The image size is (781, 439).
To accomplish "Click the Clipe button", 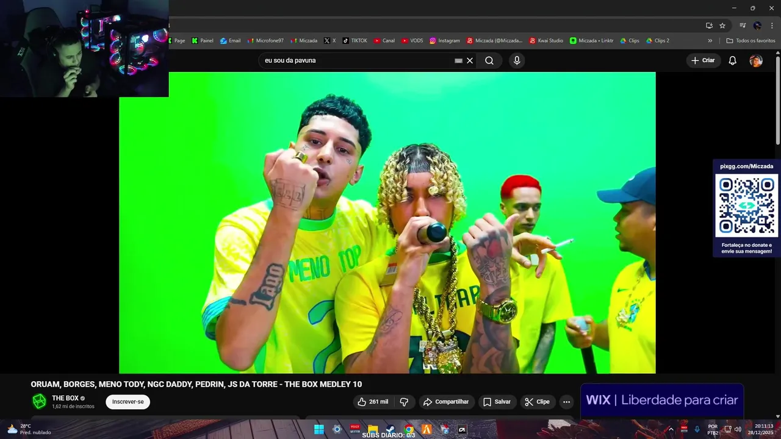I will pos(537,402).
